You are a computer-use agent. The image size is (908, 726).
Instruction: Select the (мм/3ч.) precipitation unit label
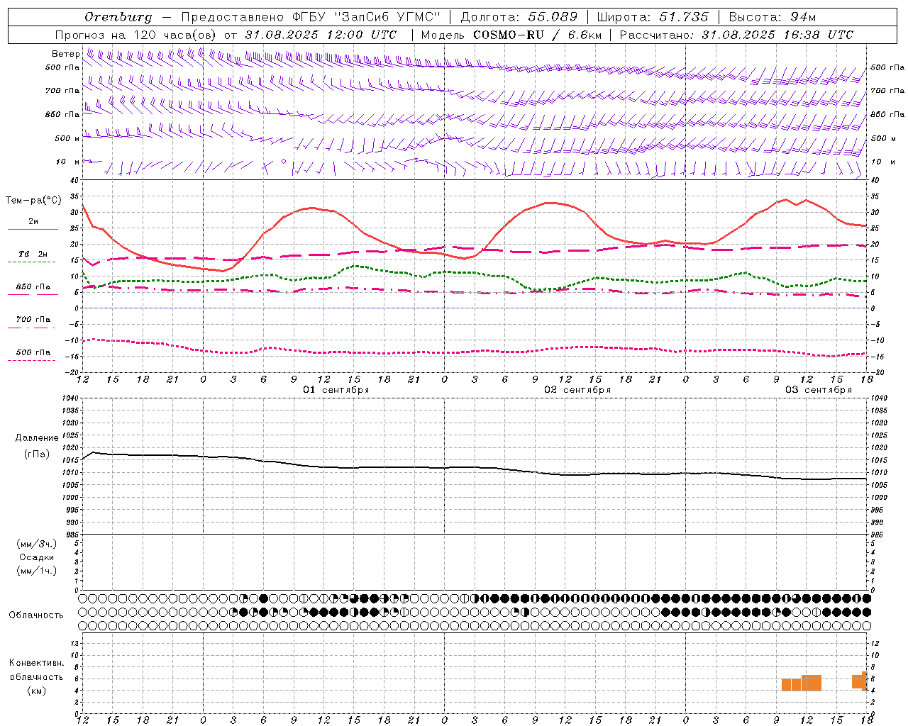tap(37, 544)
